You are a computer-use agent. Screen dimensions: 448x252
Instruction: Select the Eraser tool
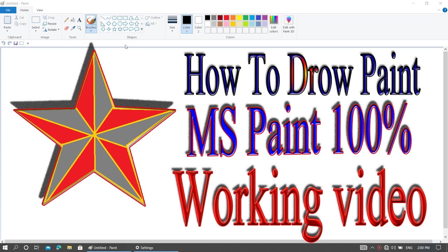[x=66, y=28]
